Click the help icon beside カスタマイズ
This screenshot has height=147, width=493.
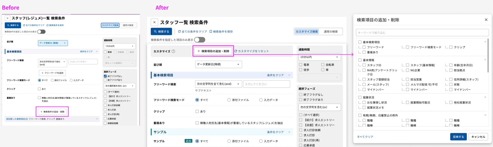click(173, 51)
